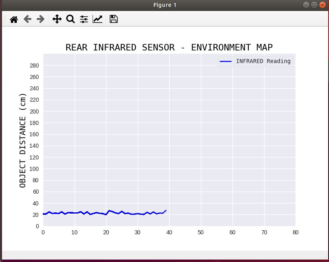Save the figure with floppy disk icon
The width and height of the screenshot is (329, 262).
click(114, 19)
